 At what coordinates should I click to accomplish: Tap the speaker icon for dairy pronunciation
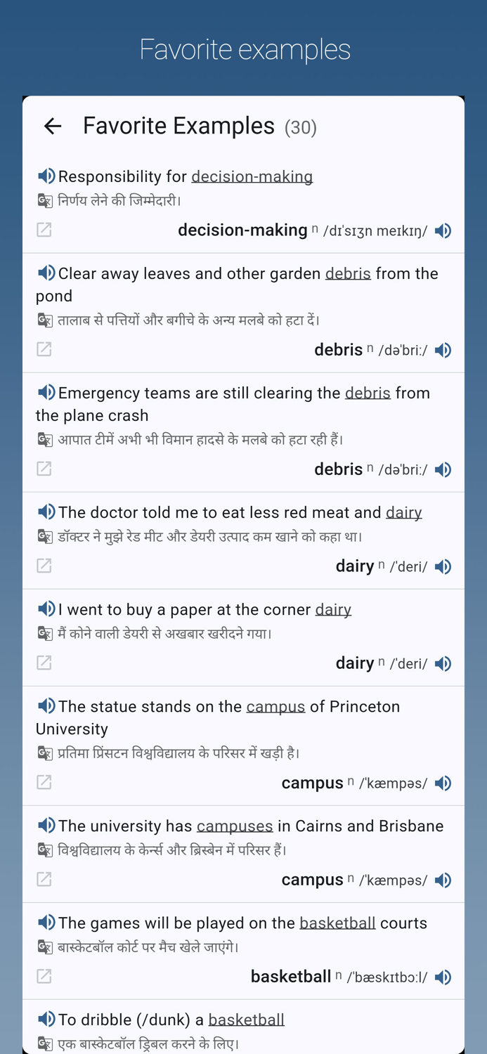click(x=443, y=566)
